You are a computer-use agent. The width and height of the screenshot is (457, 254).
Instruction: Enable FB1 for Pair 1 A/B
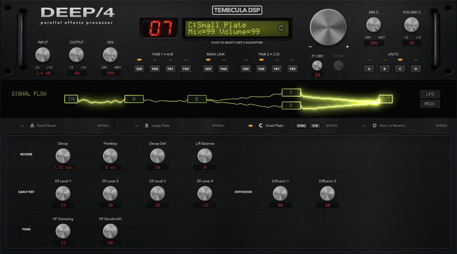tap(170, 69)
